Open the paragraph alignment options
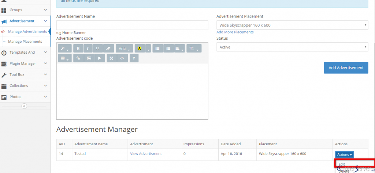 pyautogui.click(x=179, y=49)
